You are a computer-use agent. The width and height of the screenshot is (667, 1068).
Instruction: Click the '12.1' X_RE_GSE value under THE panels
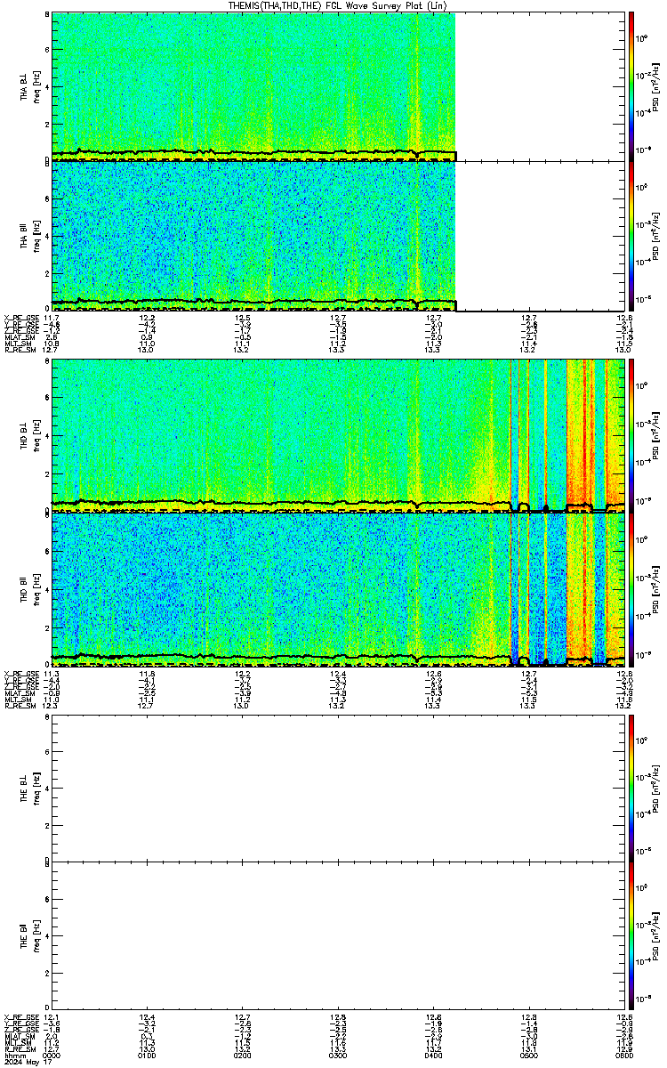point(52,1016)
